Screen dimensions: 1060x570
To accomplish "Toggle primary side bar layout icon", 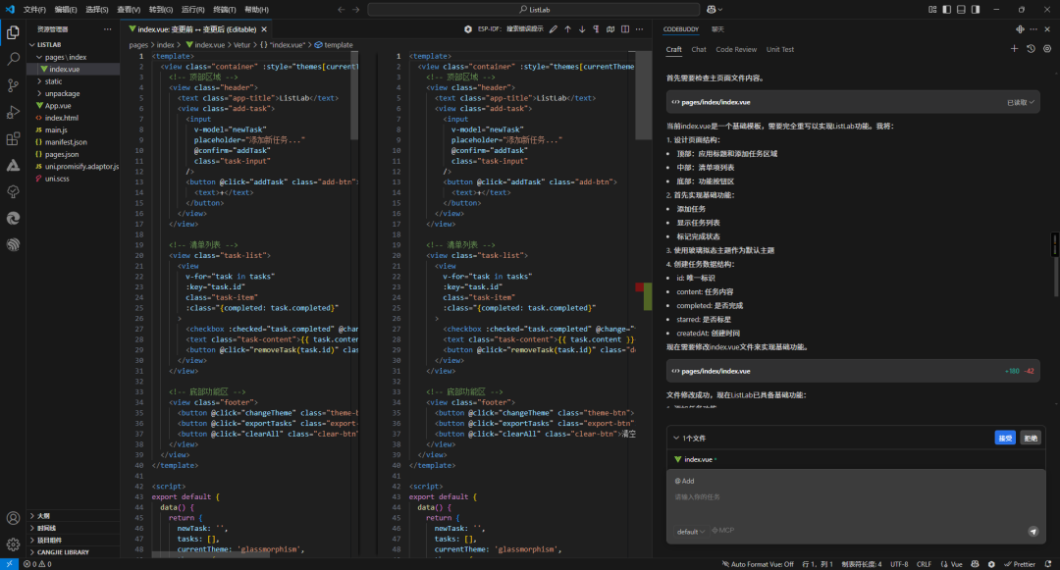I will [x=946, y=10].
